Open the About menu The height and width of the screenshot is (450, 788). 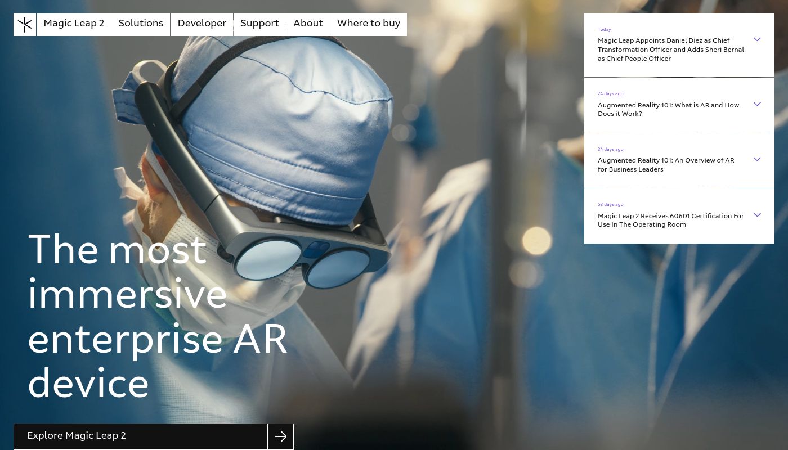coord(308,25)
